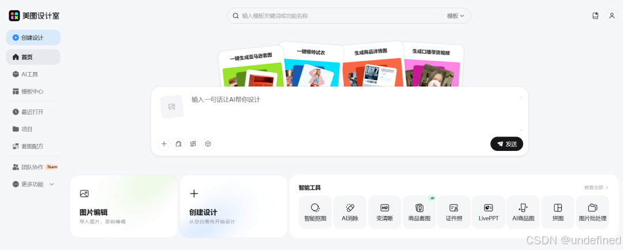The height and width of the screenshot is (250, 623).
Task: Open the 商品套图 tool
Action: (x=419, y=212)
